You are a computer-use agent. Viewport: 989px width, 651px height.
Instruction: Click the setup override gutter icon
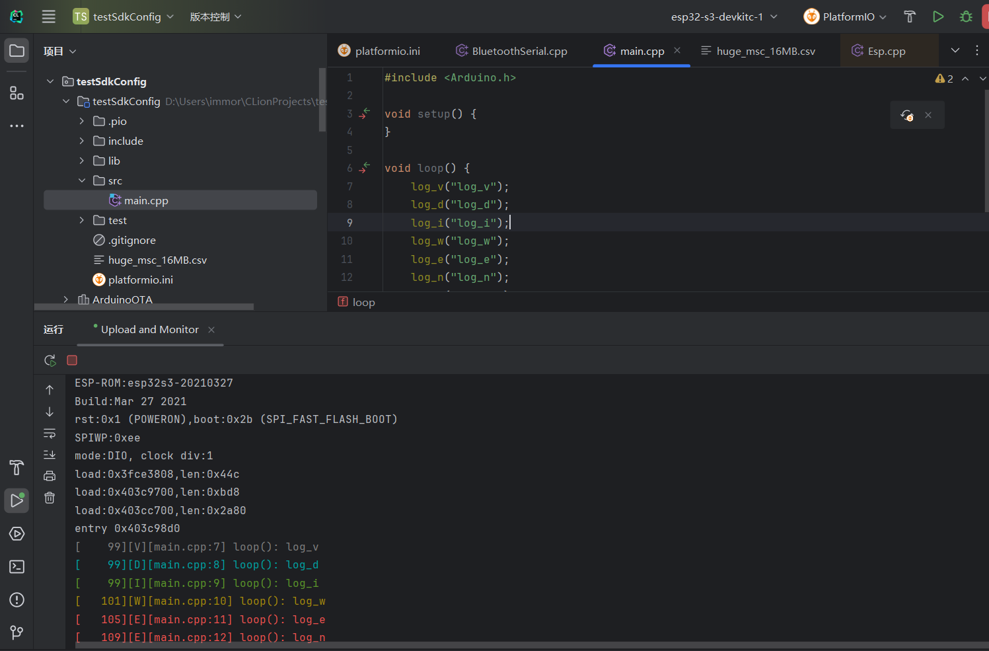(x=364, y=114)
